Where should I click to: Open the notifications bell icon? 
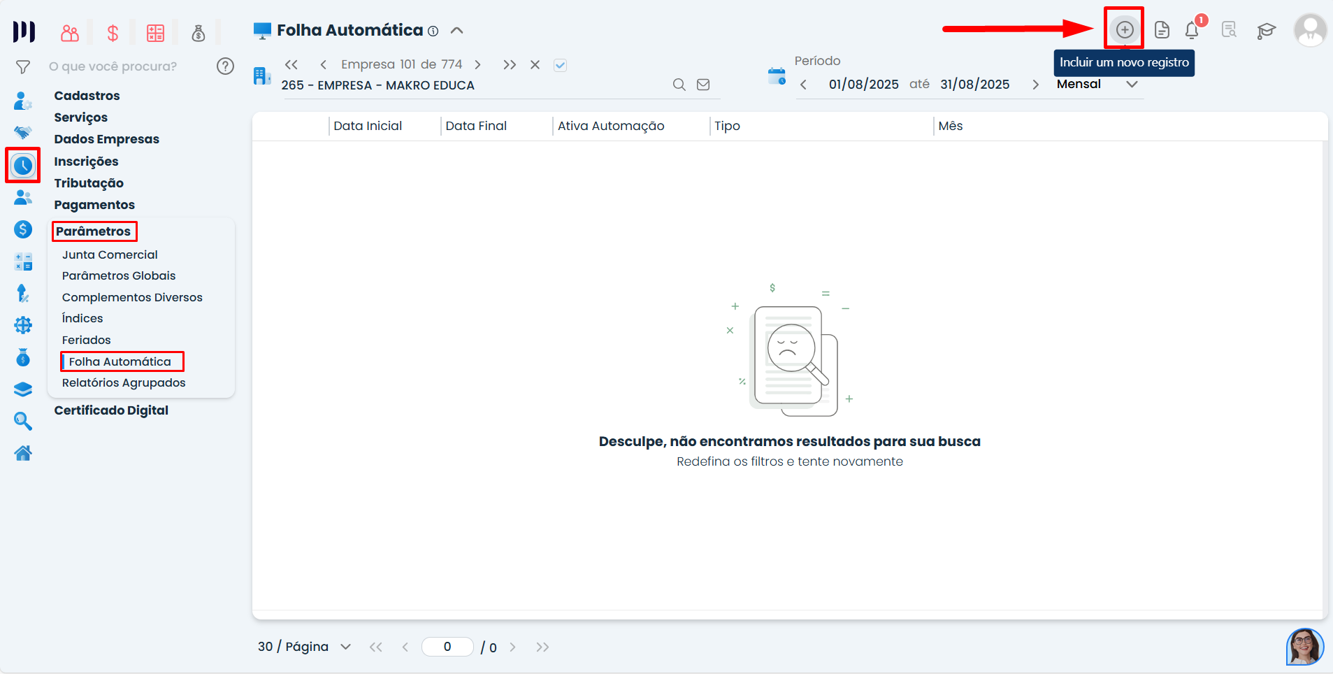coord(1192,30)
